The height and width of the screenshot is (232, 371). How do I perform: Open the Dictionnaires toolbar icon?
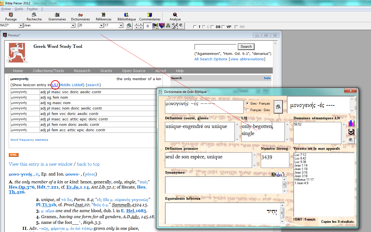point(80,17)
